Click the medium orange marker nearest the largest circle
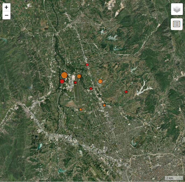 tap(79, 76)
